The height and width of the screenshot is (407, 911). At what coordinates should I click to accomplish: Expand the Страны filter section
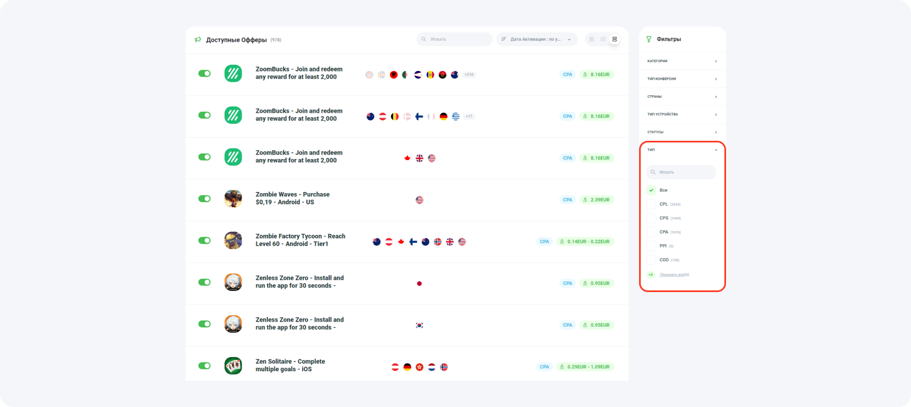click(x=682, y=97)
